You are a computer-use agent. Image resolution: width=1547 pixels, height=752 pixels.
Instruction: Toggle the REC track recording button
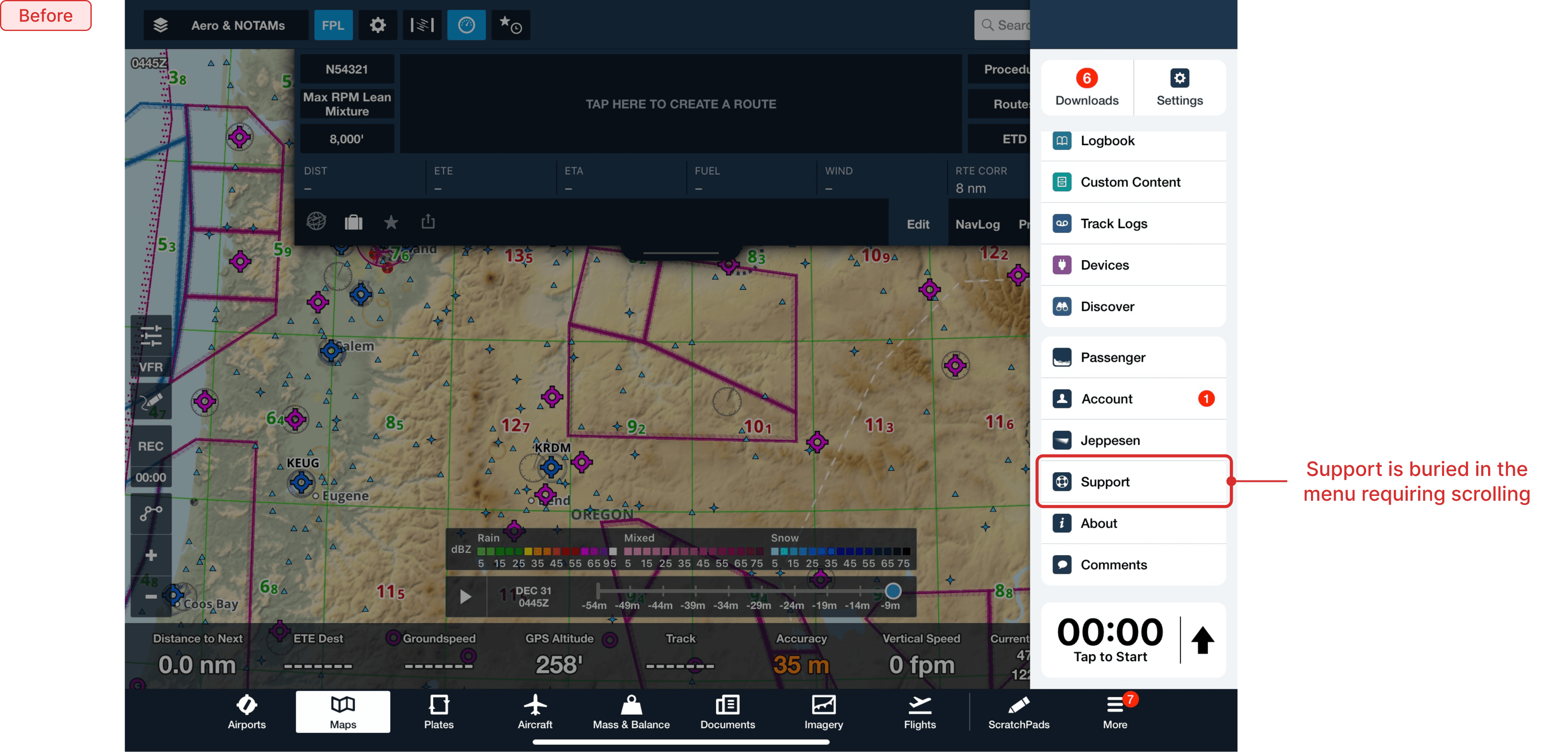tap(151, 446)
